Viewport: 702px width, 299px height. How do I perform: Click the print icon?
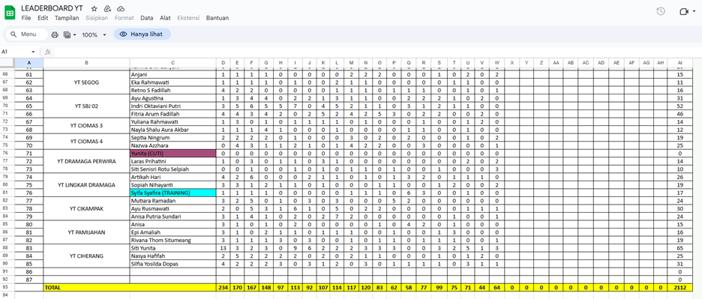(x=55, y=34)
